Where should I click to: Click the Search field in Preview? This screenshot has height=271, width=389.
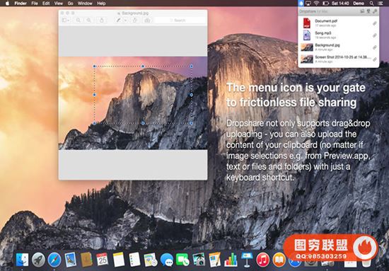pyautogui.click(x=180, y=21)
